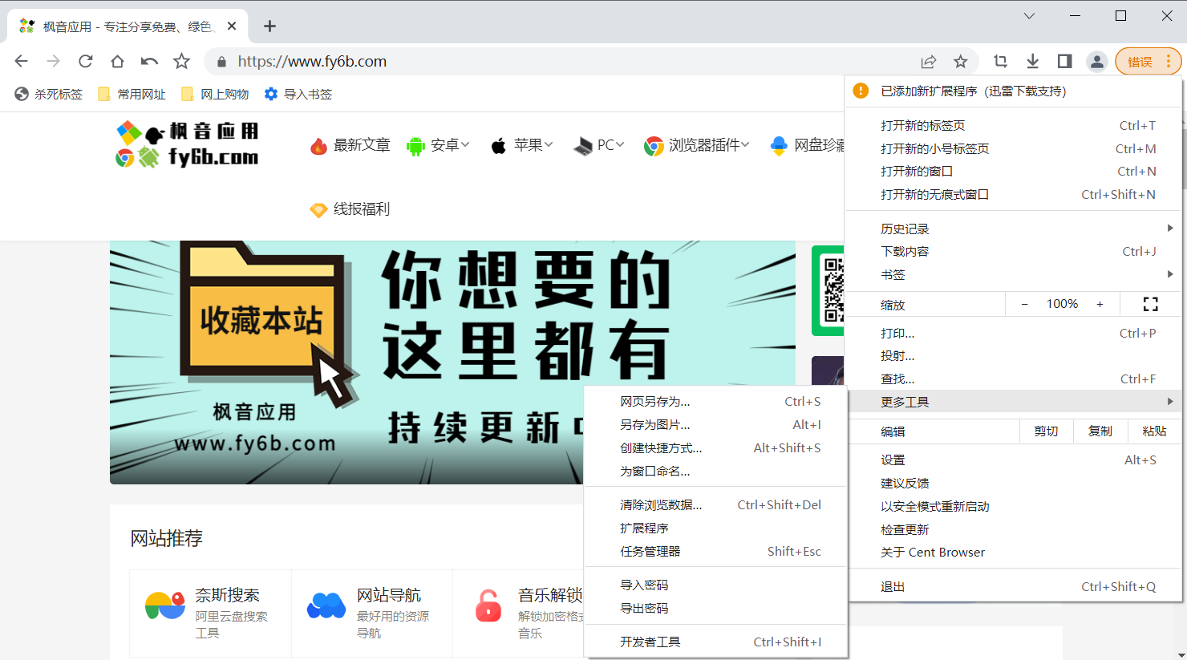The image size is (1187, 660).
Task: Click the extension added notification 已添加新扩展程序
Action: coord(1014,91)
